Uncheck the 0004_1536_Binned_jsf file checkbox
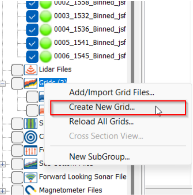 pos(32,30)
